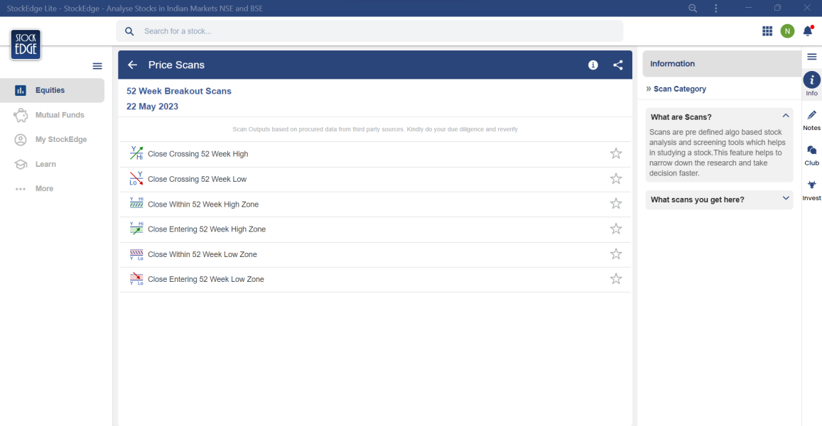This screenshot has height=426, width=822.
Task: Go to My StockEdge in left navigation
Action: (x=61, y=140)
